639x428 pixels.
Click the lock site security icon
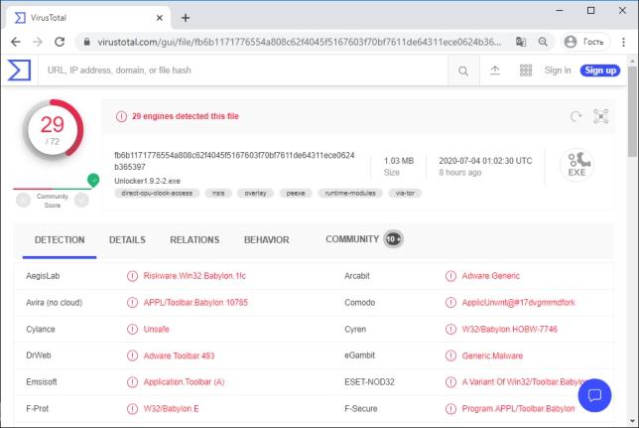(x=86, y=42)
